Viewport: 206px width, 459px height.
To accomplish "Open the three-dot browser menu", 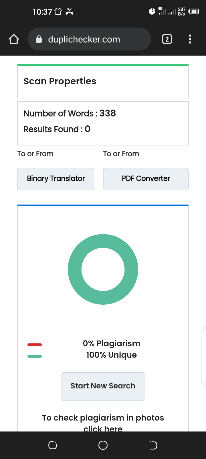I will [x=190, y=39].
